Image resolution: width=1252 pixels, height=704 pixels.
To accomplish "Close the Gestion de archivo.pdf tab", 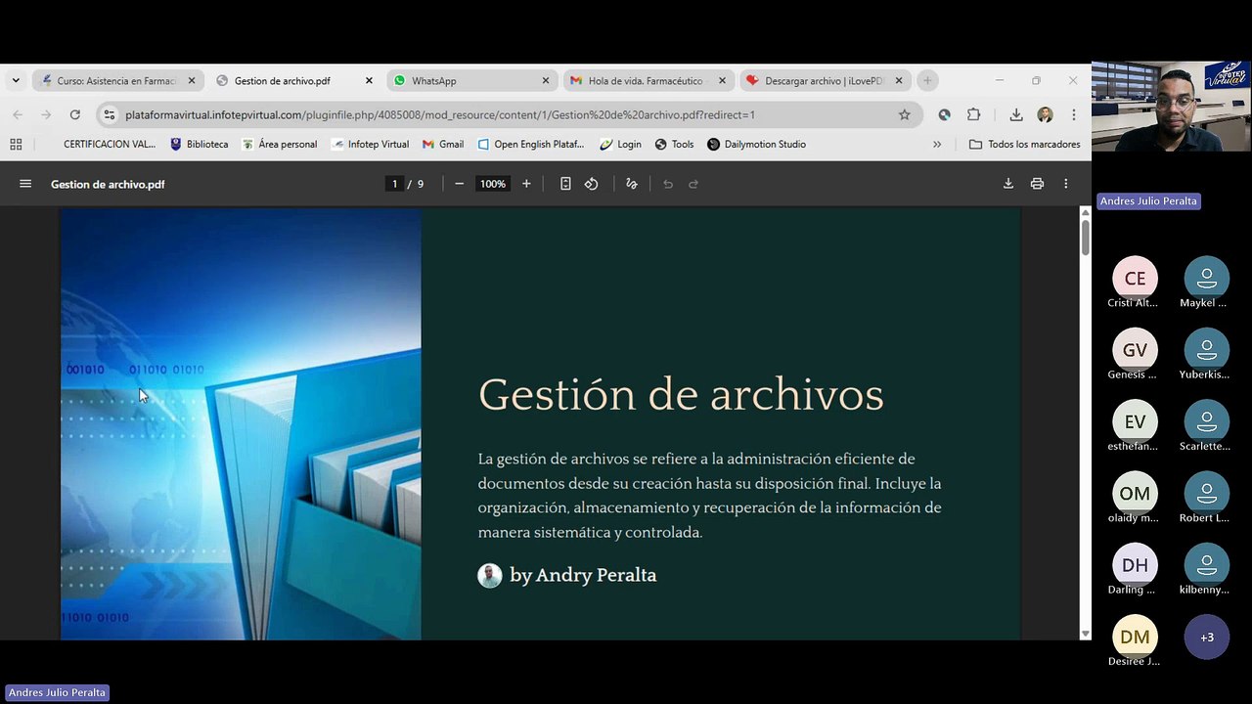I will 369,80.
